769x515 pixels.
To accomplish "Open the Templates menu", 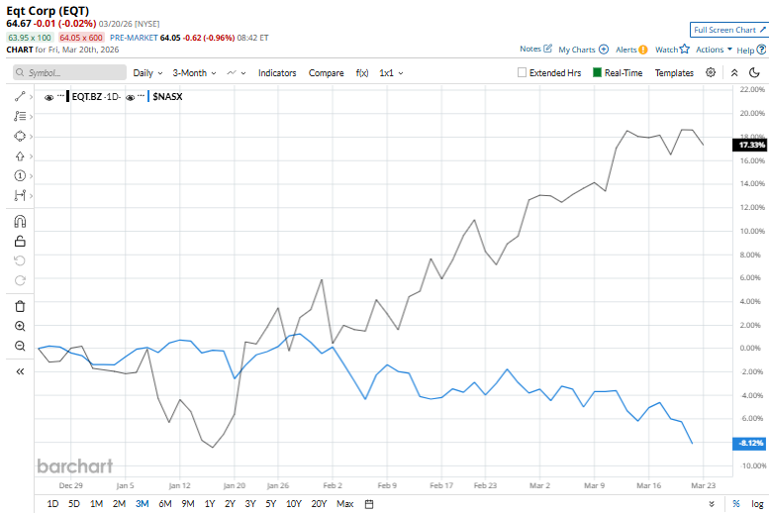I will [x=674, y=72].
